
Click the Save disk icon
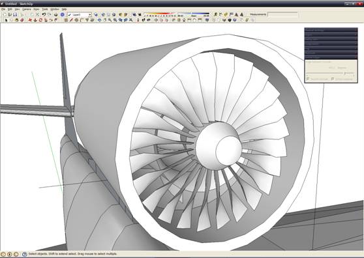pos(15,14)
